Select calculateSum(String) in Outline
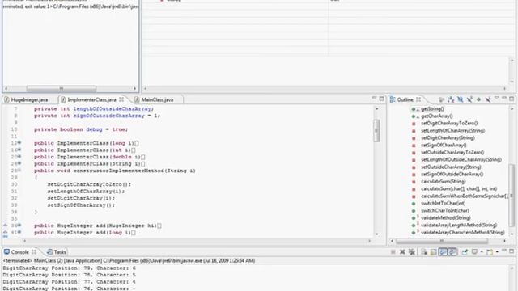 444,181
